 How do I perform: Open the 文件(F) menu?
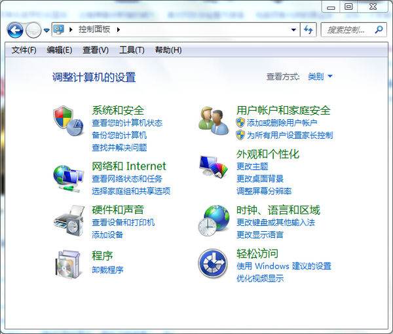pyautogui.click(x=24, y=50)
